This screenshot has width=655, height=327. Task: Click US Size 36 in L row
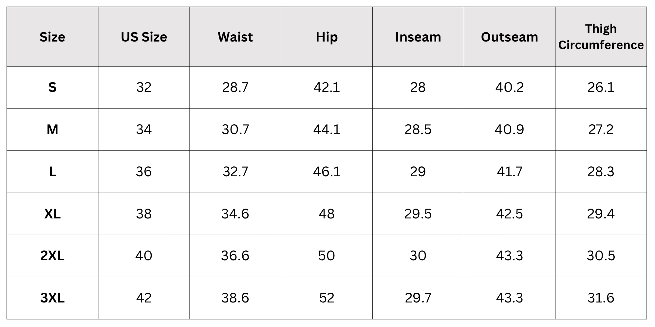[144, 172]
